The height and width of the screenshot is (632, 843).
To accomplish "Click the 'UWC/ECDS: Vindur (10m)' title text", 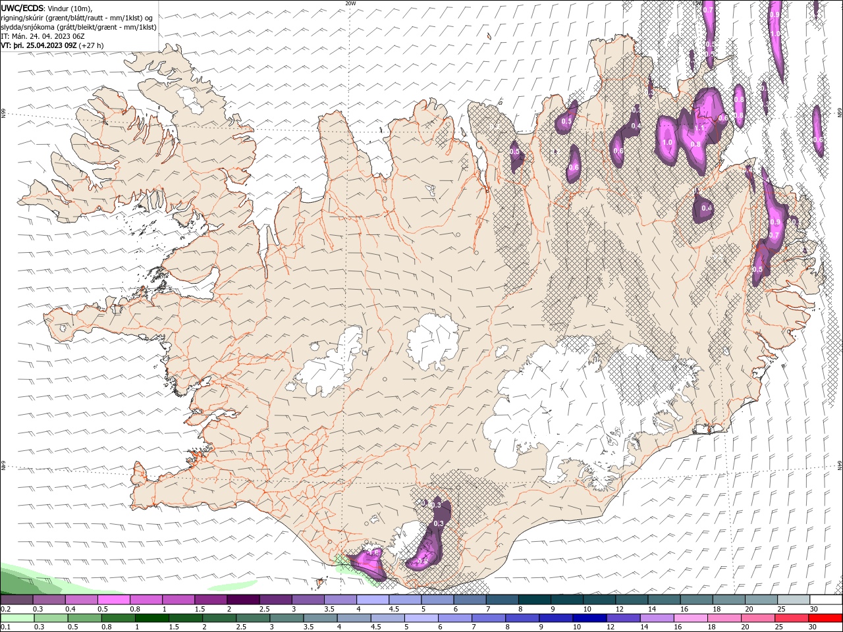I will [x=47, y=8].
